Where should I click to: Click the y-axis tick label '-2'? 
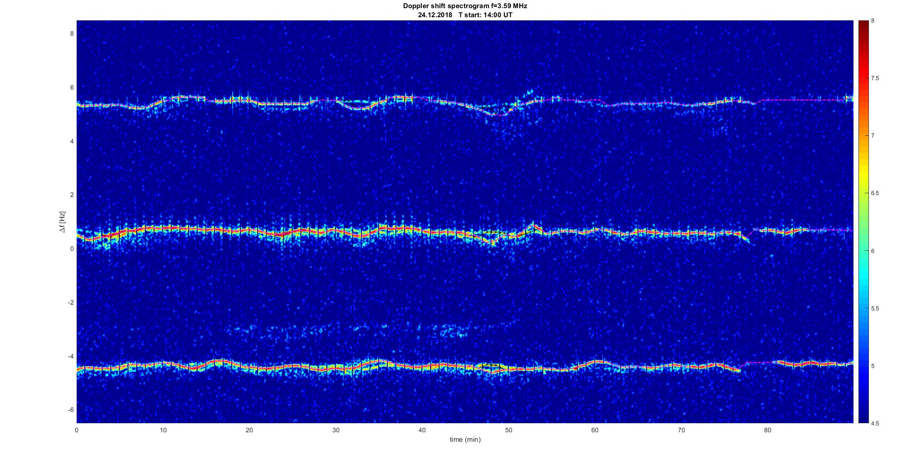click(x=71, y=302)
